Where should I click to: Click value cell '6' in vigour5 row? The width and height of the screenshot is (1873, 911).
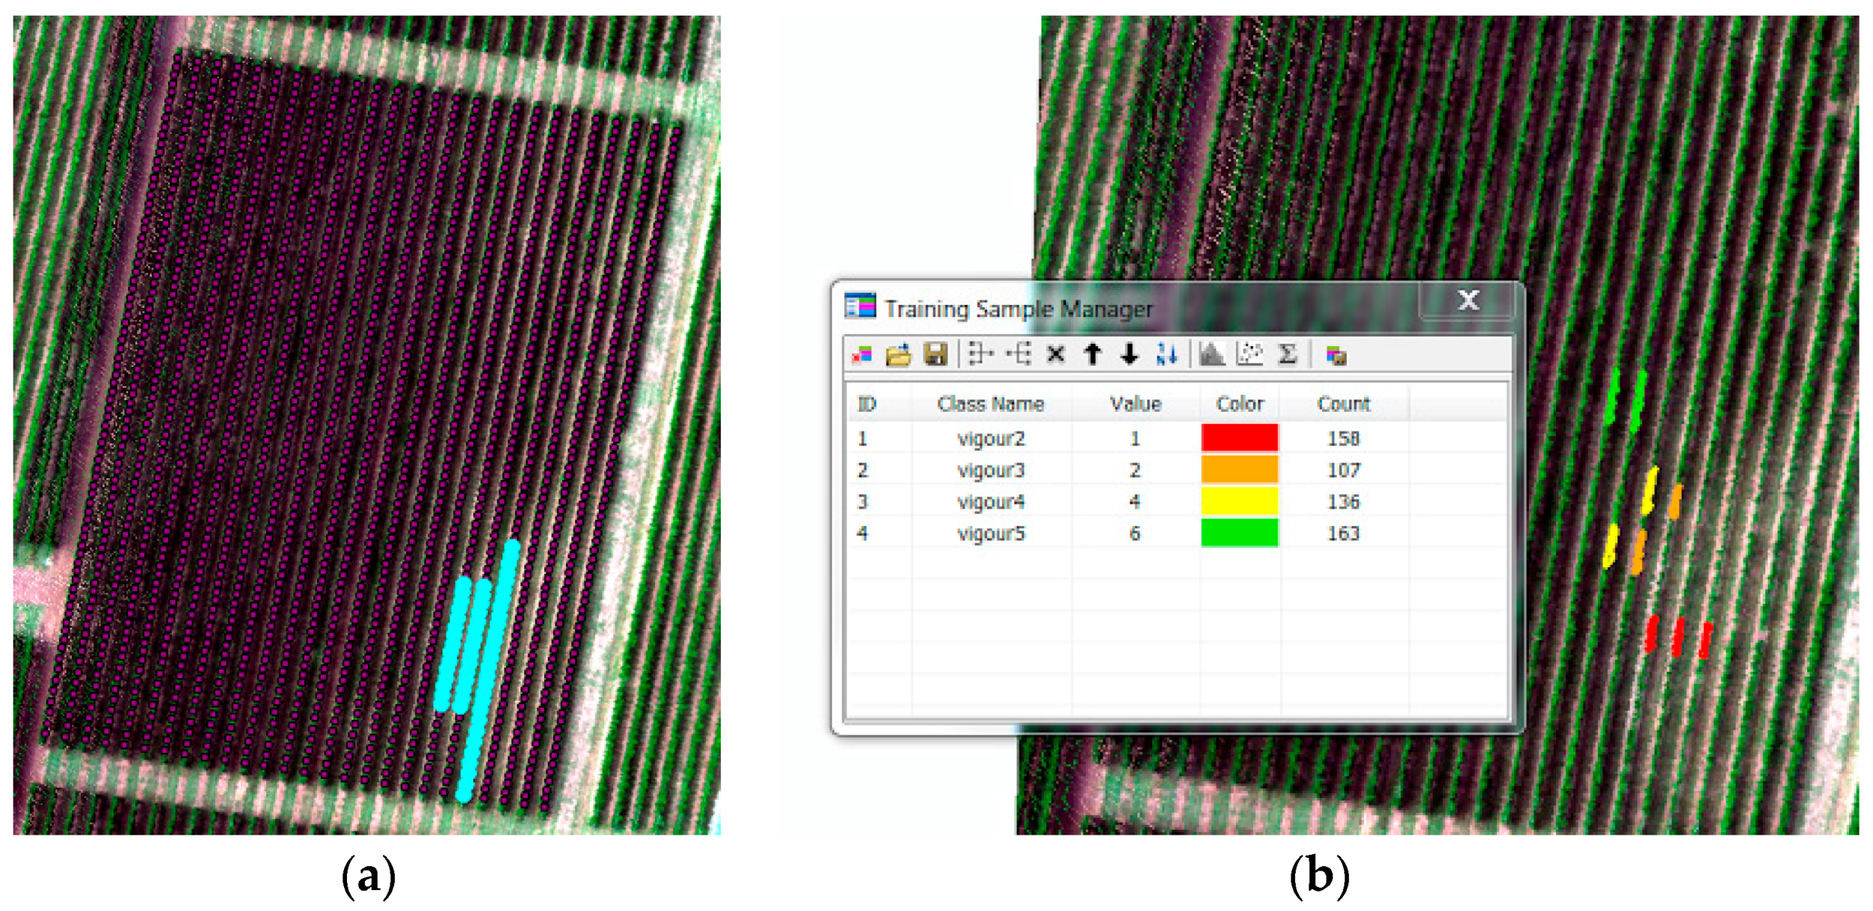tap(1134, 534)
